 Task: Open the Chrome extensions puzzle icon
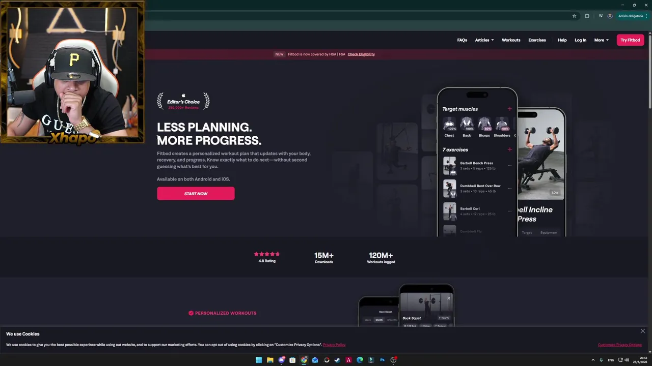point(587,16)
